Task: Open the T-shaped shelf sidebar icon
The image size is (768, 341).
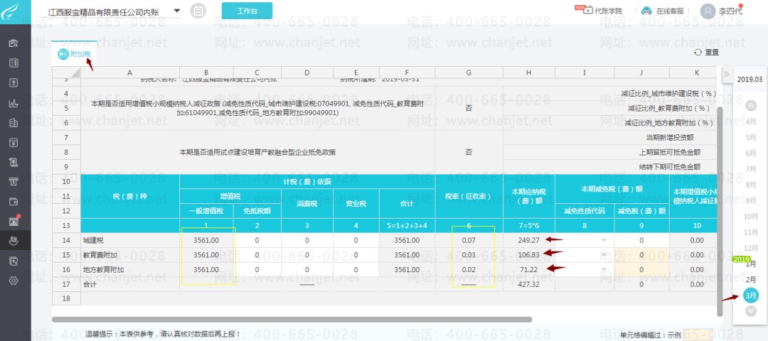Action: click(14, 182)
